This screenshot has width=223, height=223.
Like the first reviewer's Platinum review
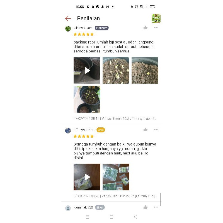(145, 28)
